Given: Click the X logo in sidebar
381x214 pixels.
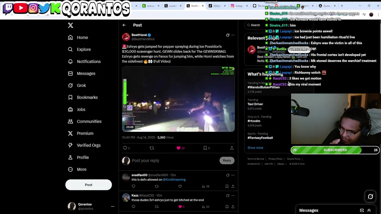Looking at the screenshot, I should (x=71, y=25).
